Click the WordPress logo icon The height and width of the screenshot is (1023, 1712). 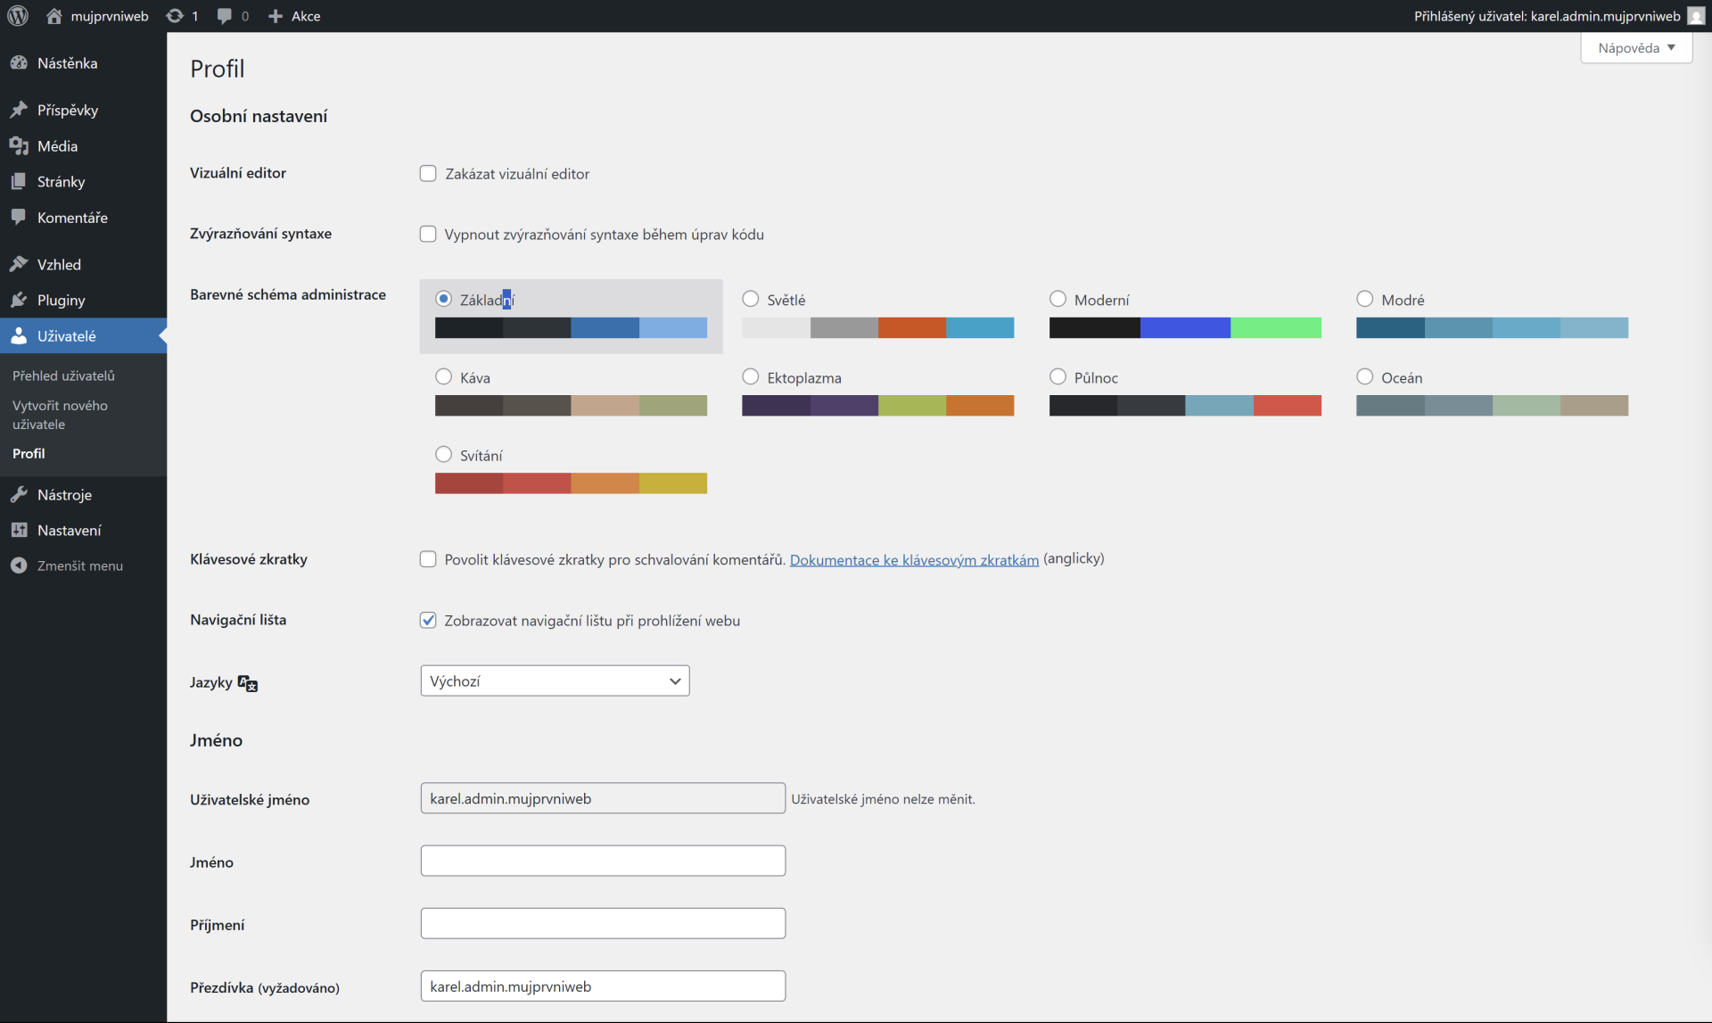(18, 16)
